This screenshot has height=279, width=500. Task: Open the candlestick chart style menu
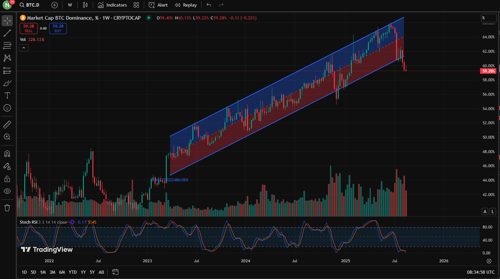[85, 5]
